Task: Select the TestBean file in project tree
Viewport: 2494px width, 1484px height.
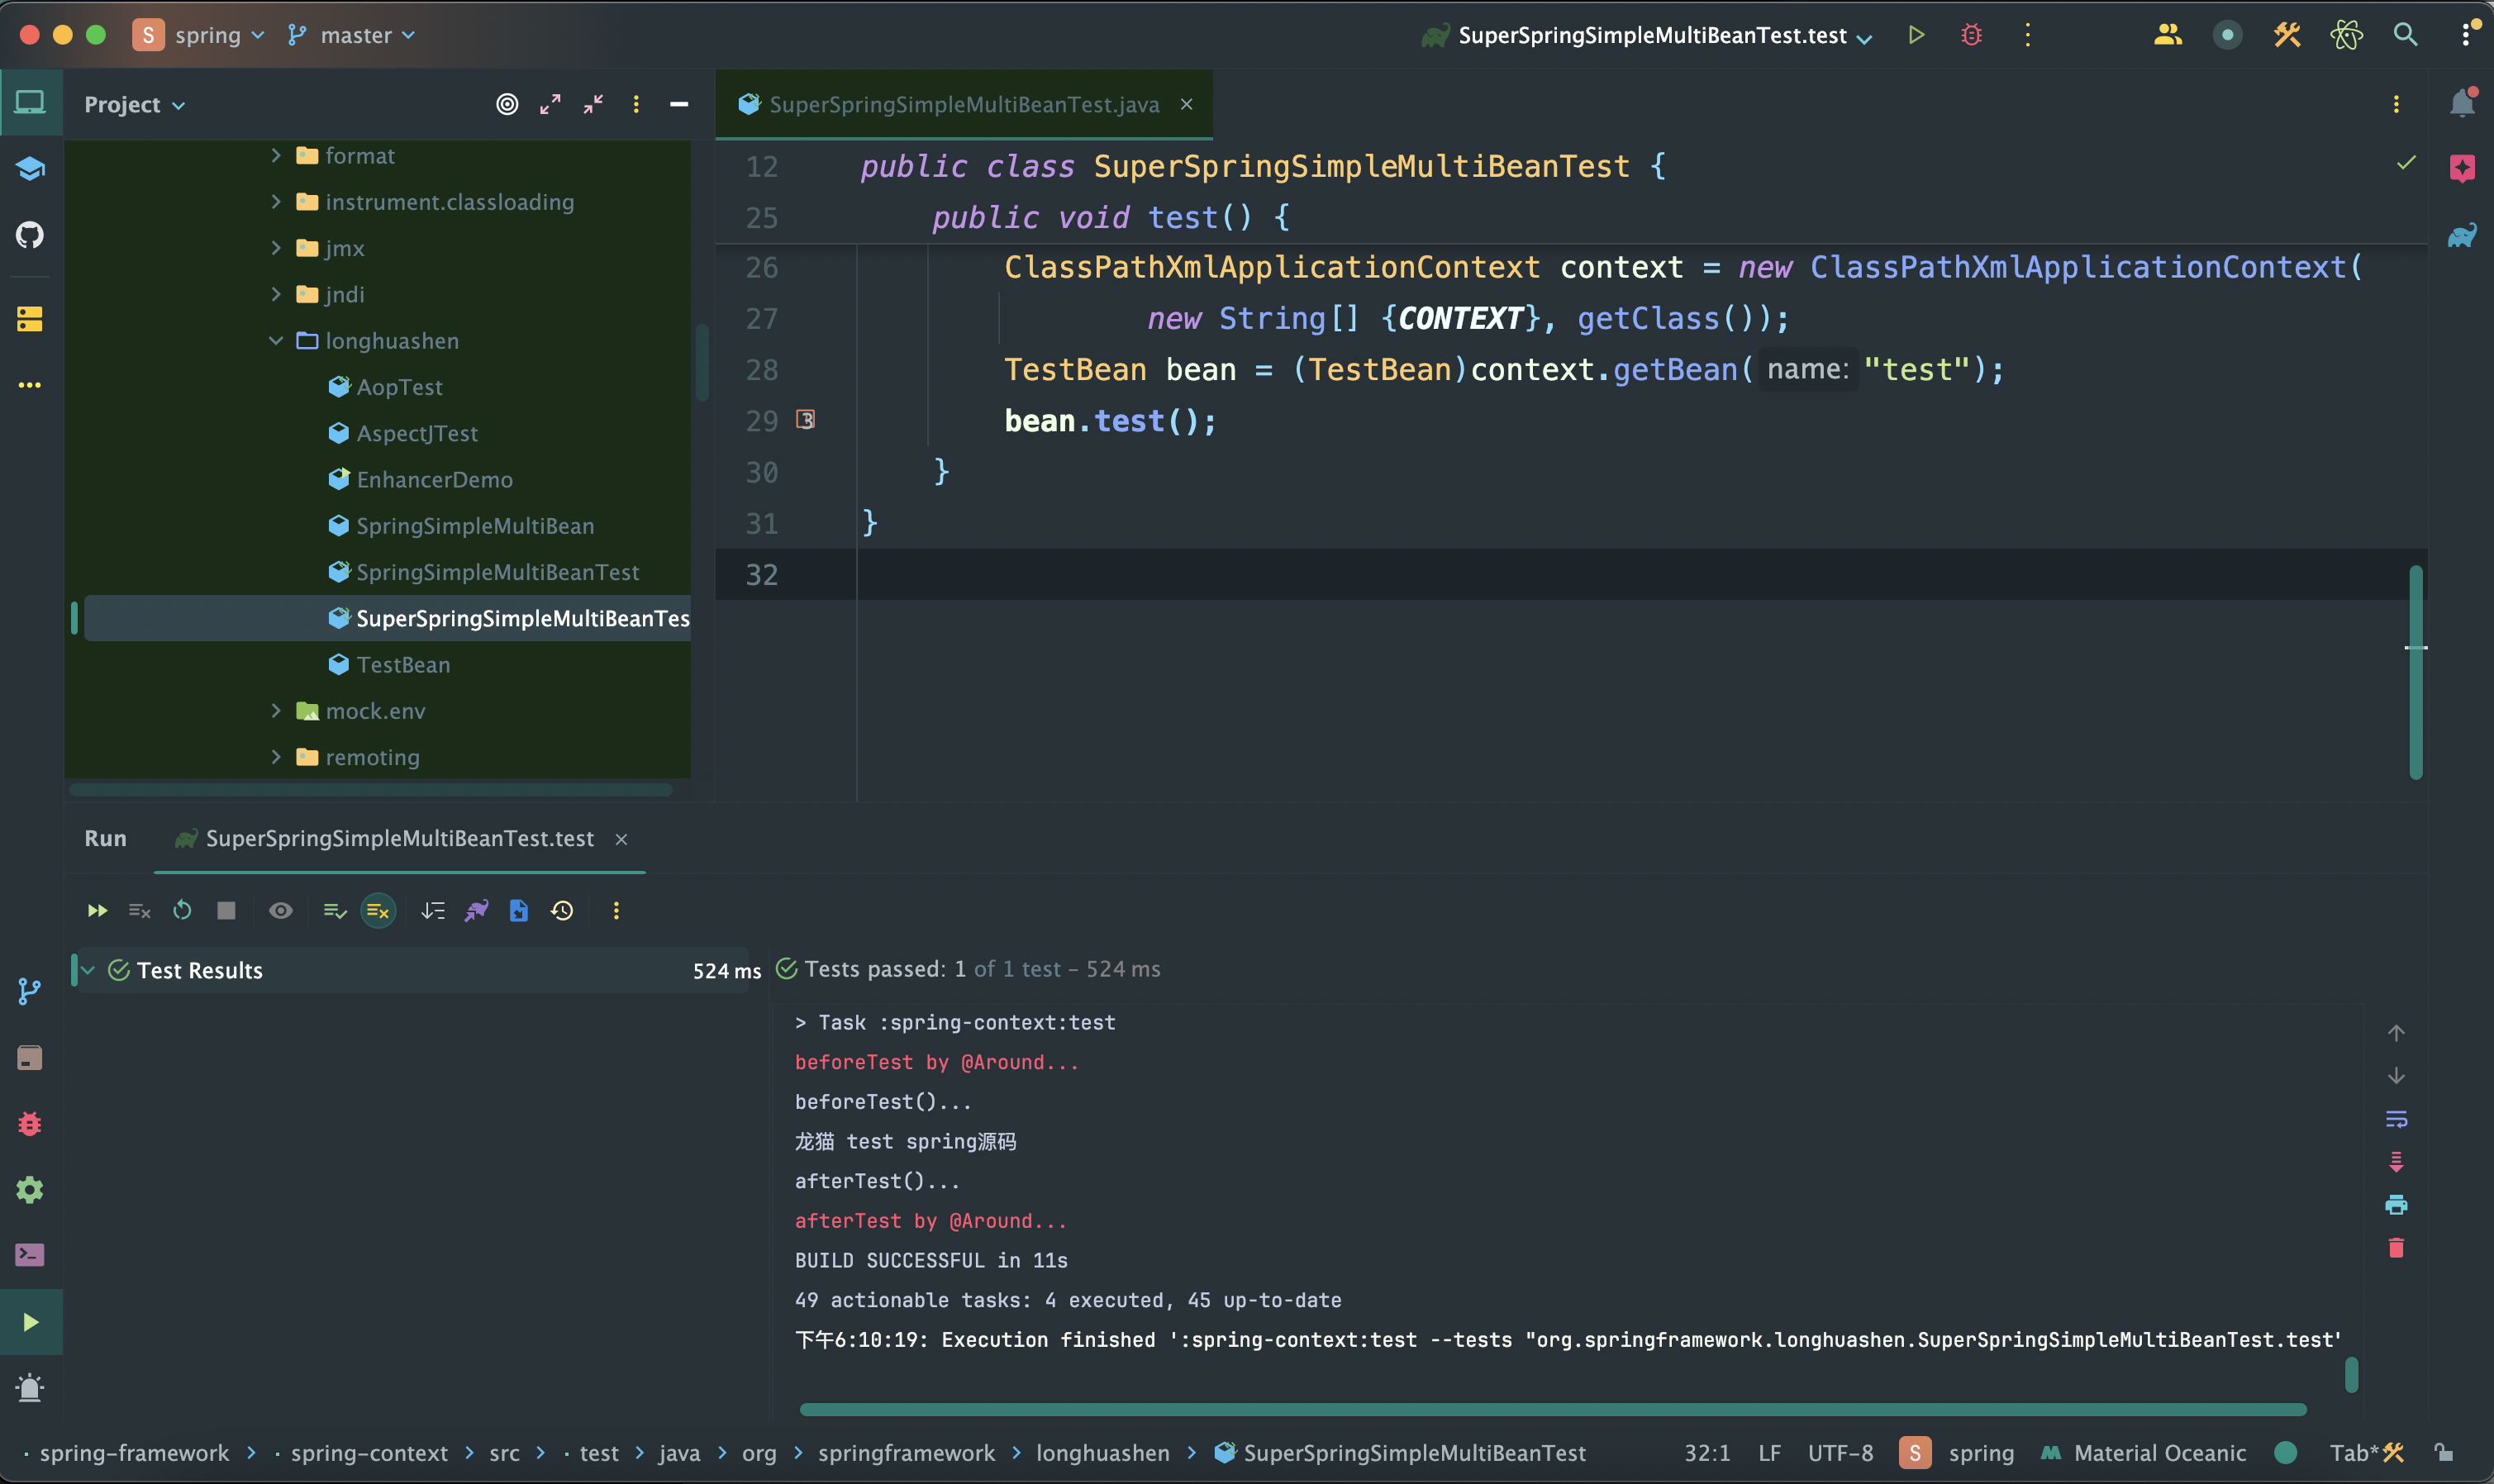Action: coord(402,664)
